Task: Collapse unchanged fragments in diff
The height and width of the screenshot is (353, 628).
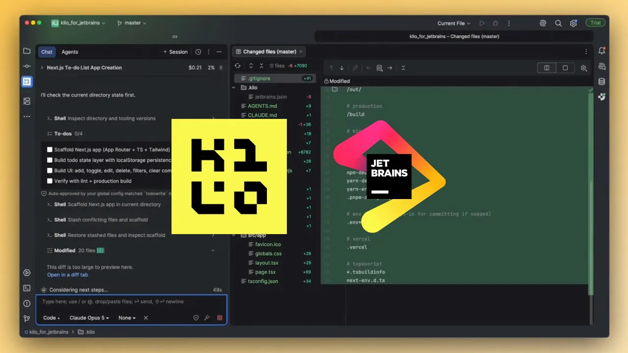Action: point(403,68)
